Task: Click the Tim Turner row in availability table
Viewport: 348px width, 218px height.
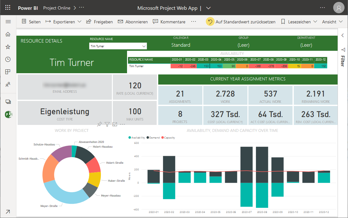Action: point(228,66)
